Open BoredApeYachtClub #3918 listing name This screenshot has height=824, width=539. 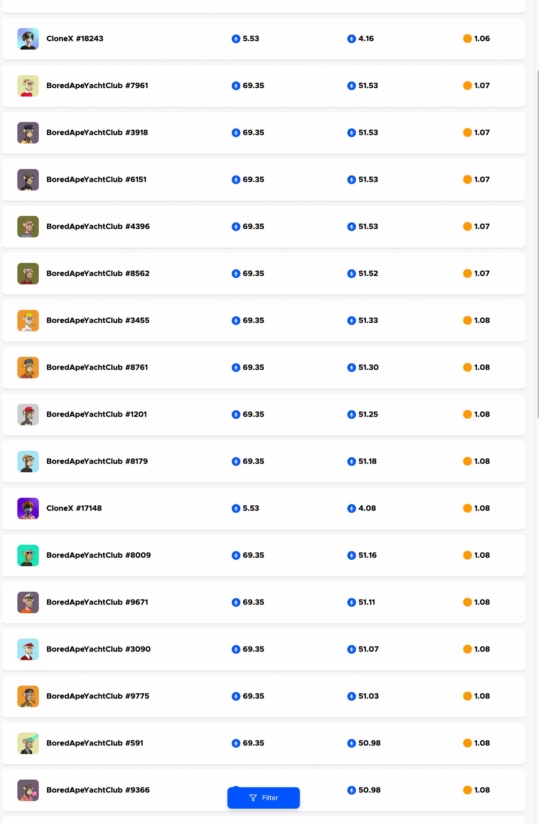tap(97, 133)
